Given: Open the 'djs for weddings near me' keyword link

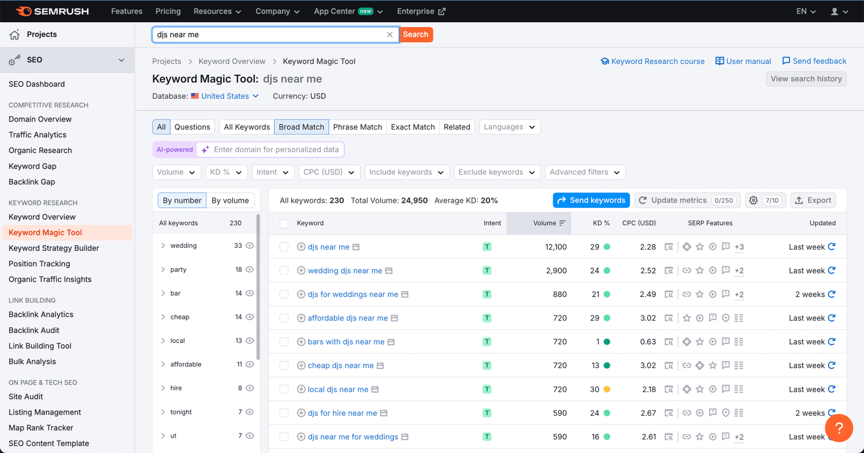Looking at the screenshot, I should tap(353, 294).
